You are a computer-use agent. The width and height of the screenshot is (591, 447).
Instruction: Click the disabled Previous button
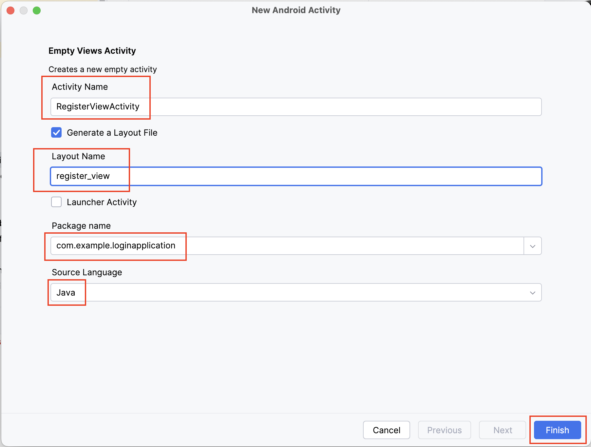445,430
